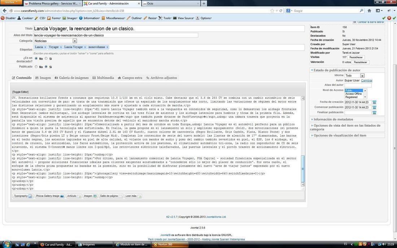Launch Internet Explorer from quick launch
This screenshot has height=248, width=397.
point(28,244)
